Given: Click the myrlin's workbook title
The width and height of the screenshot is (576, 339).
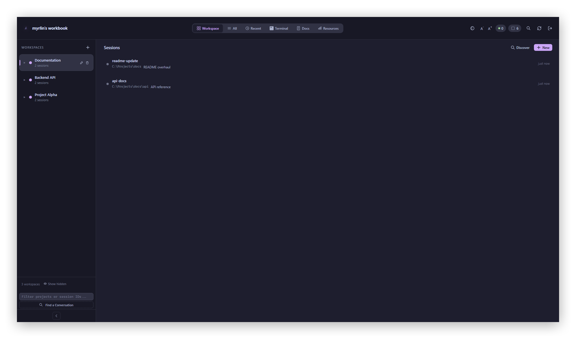Looking at the screenshot, I should pos(50,28).
